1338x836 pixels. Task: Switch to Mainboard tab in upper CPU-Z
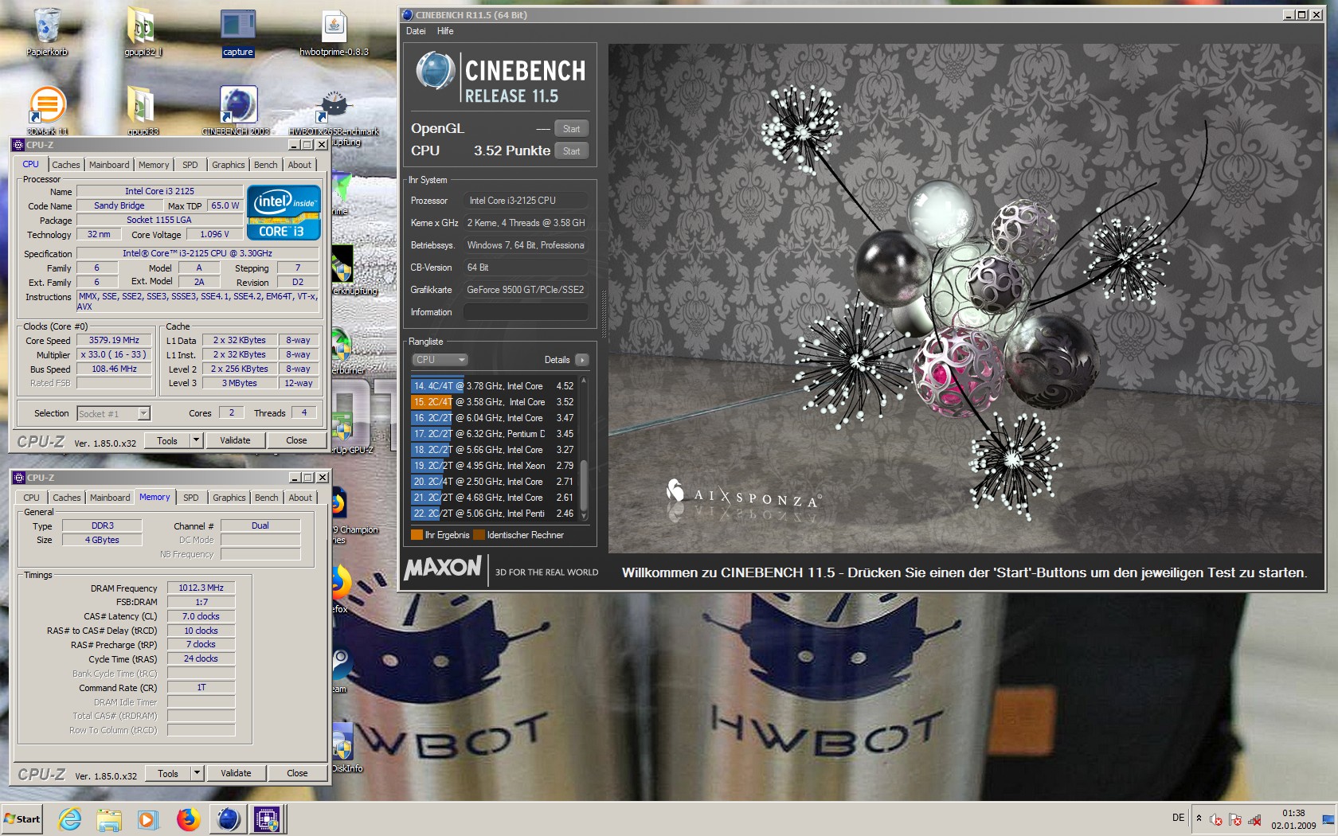pyautogui.click(x=109, y=165)
